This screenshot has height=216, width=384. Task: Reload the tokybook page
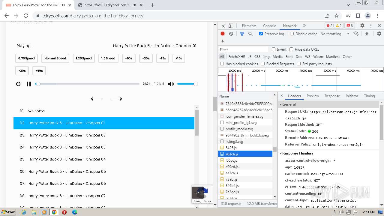click(26, 16)
